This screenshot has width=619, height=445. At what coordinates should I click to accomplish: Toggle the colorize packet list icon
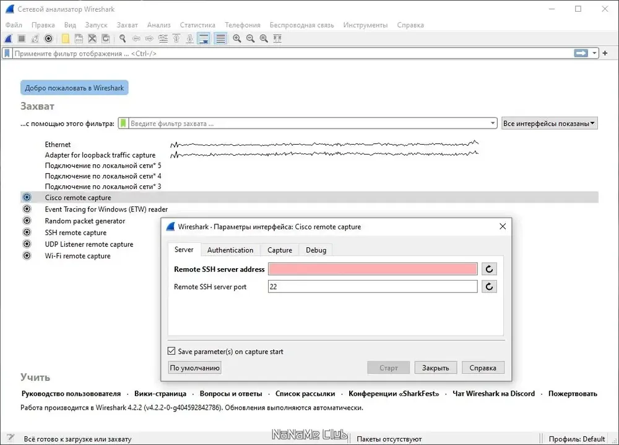click(220, 38)
